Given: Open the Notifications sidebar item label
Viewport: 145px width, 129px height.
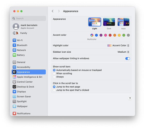Looking at the screenshot, I should (x=24, y=114).
